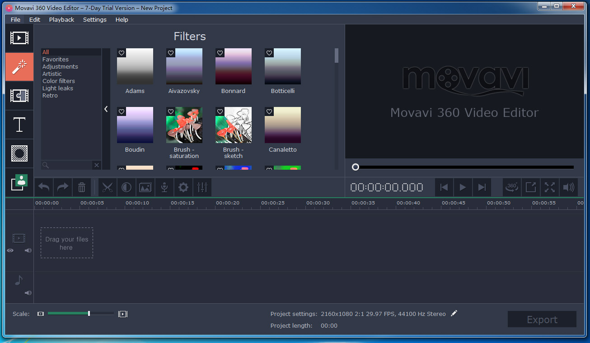This screenshot has width=590, height=343.
Task: Favorite the Canaletto filter heart
Action: pos(269,111)
